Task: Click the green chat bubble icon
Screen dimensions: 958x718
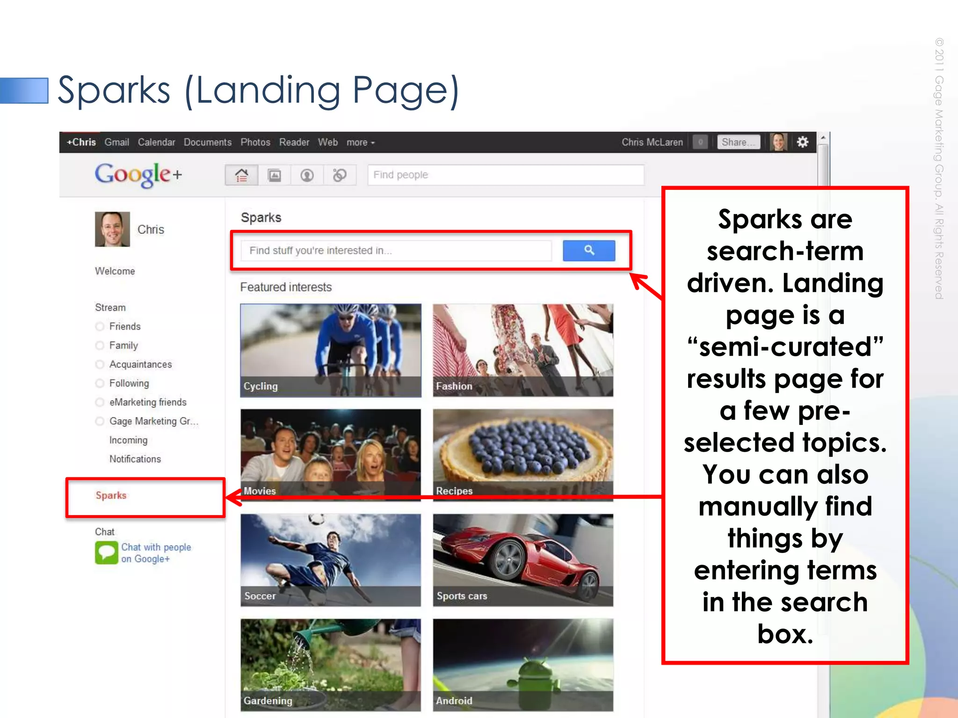Action: (107, 553)
